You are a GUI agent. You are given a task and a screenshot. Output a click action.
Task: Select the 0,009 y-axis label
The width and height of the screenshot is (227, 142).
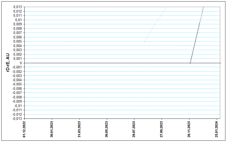pos(18,24)
